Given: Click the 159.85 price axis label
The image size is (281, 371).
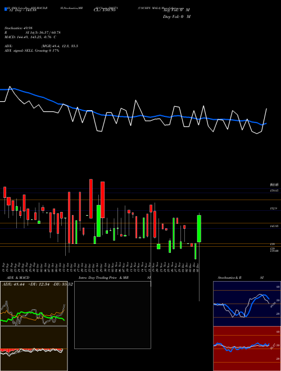Looking at the screenshot, I should coord(274,191).
